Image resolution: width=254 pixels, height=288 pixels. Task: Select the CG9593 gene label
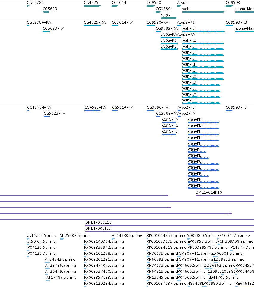233,3
